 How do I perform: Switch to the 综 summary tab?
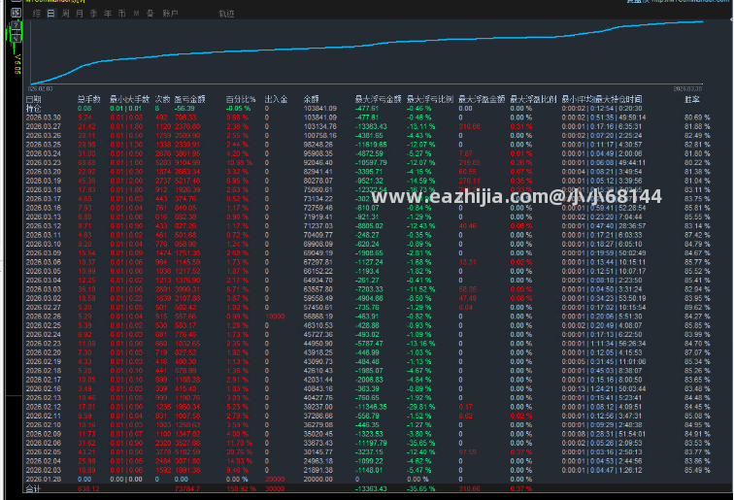click(x=37, y=14)
